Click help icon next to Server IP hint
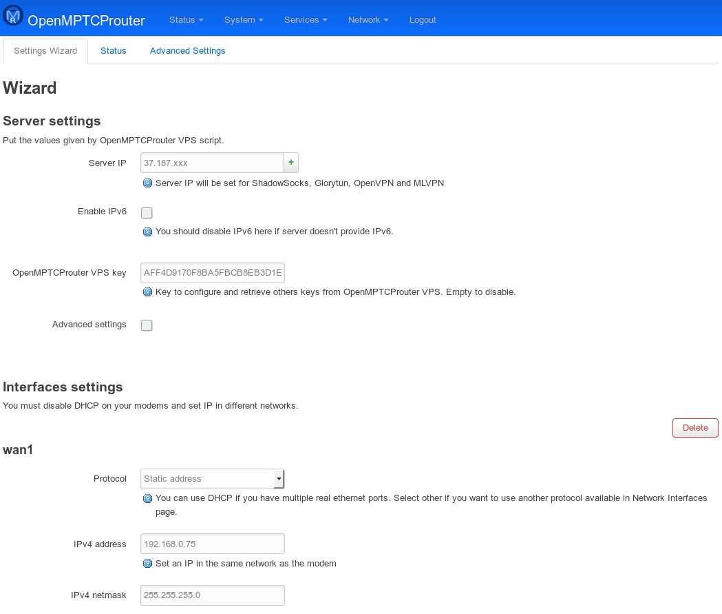 click(x=147, y=183)
